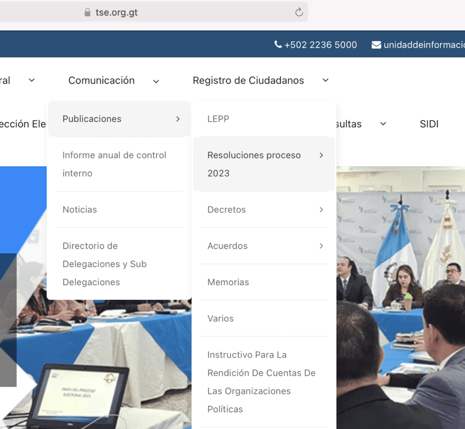Open the LEPP menu entry
Screen dimensions: 465x429
click(x=218, y=119)
